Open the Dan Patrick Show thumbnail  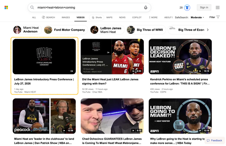click(x=44, y=116)
